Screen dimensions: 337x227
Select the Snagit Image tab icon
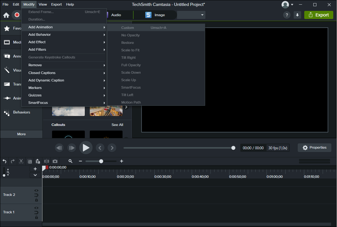tap(148, 15)
